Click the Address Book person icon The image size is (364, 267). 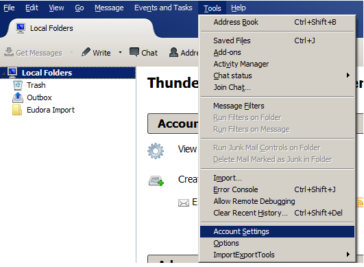[173, 52]
